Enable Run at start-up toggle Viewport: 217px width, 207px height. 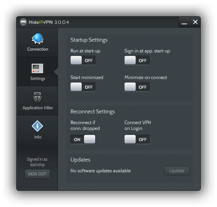83,61
